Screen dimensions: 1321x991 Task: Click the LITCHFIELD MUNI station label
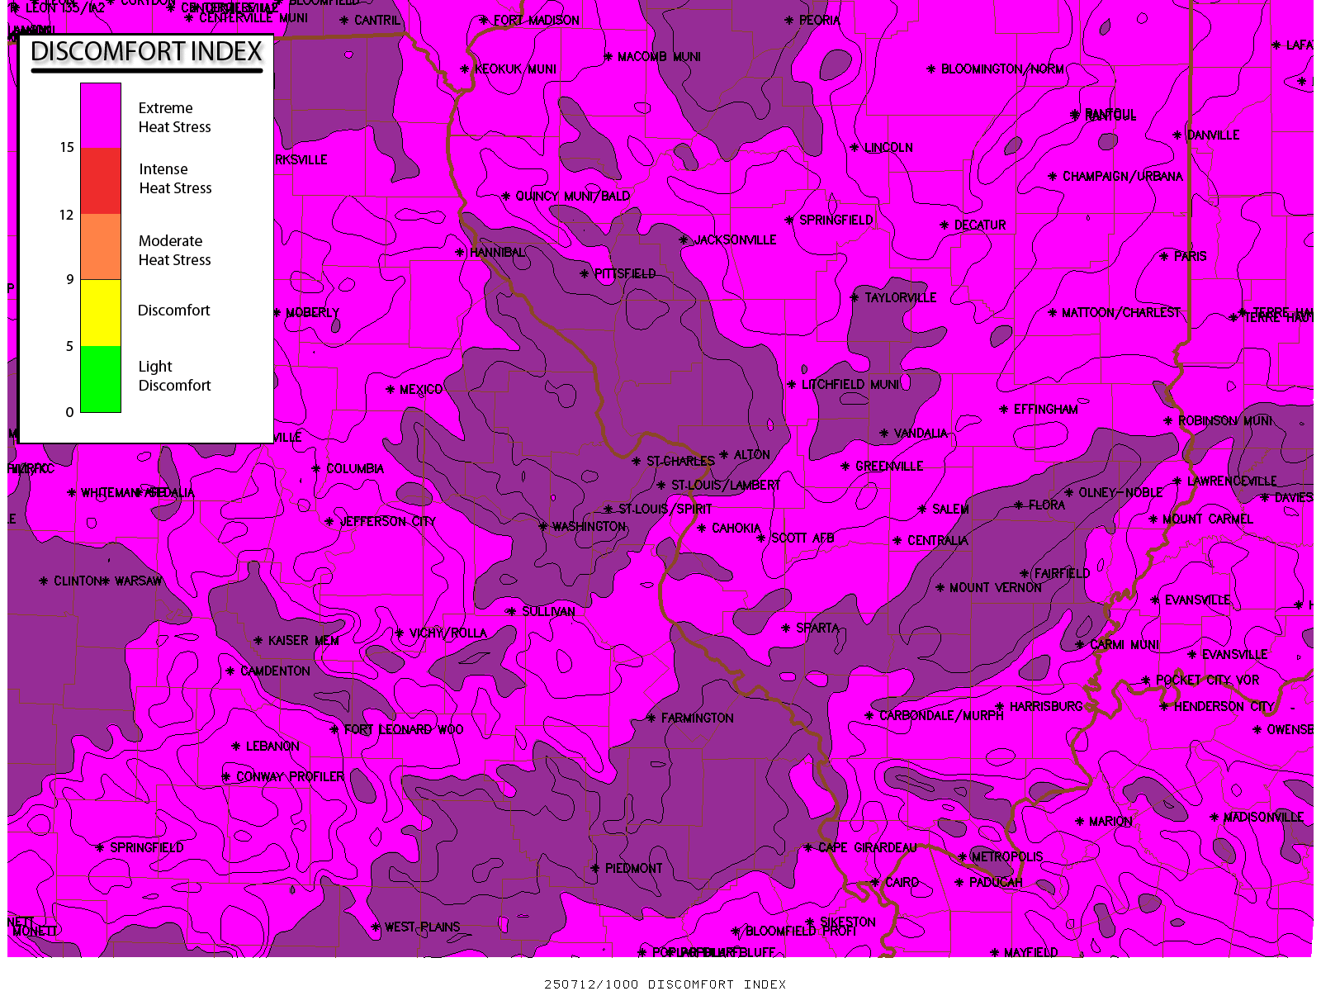850,385
